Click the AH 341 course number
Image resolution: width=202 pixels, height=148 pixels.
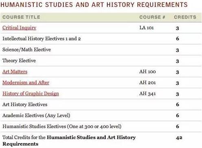click(148, 94)
